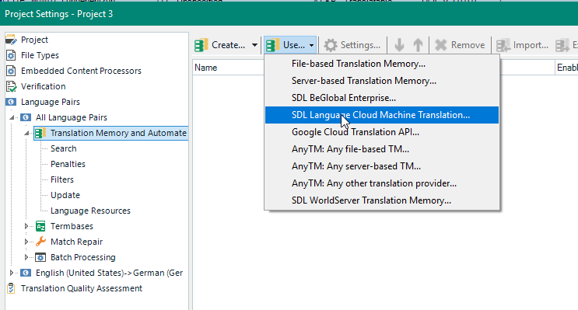Viewport: 578px width, 310px height.
Task: Click the Create translation memory icon
Action: (201, 45)
